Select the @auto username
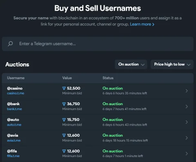Image resolution: width=196 pixels, height=162 pixels. pyautogui.click(x=13, y=120)
